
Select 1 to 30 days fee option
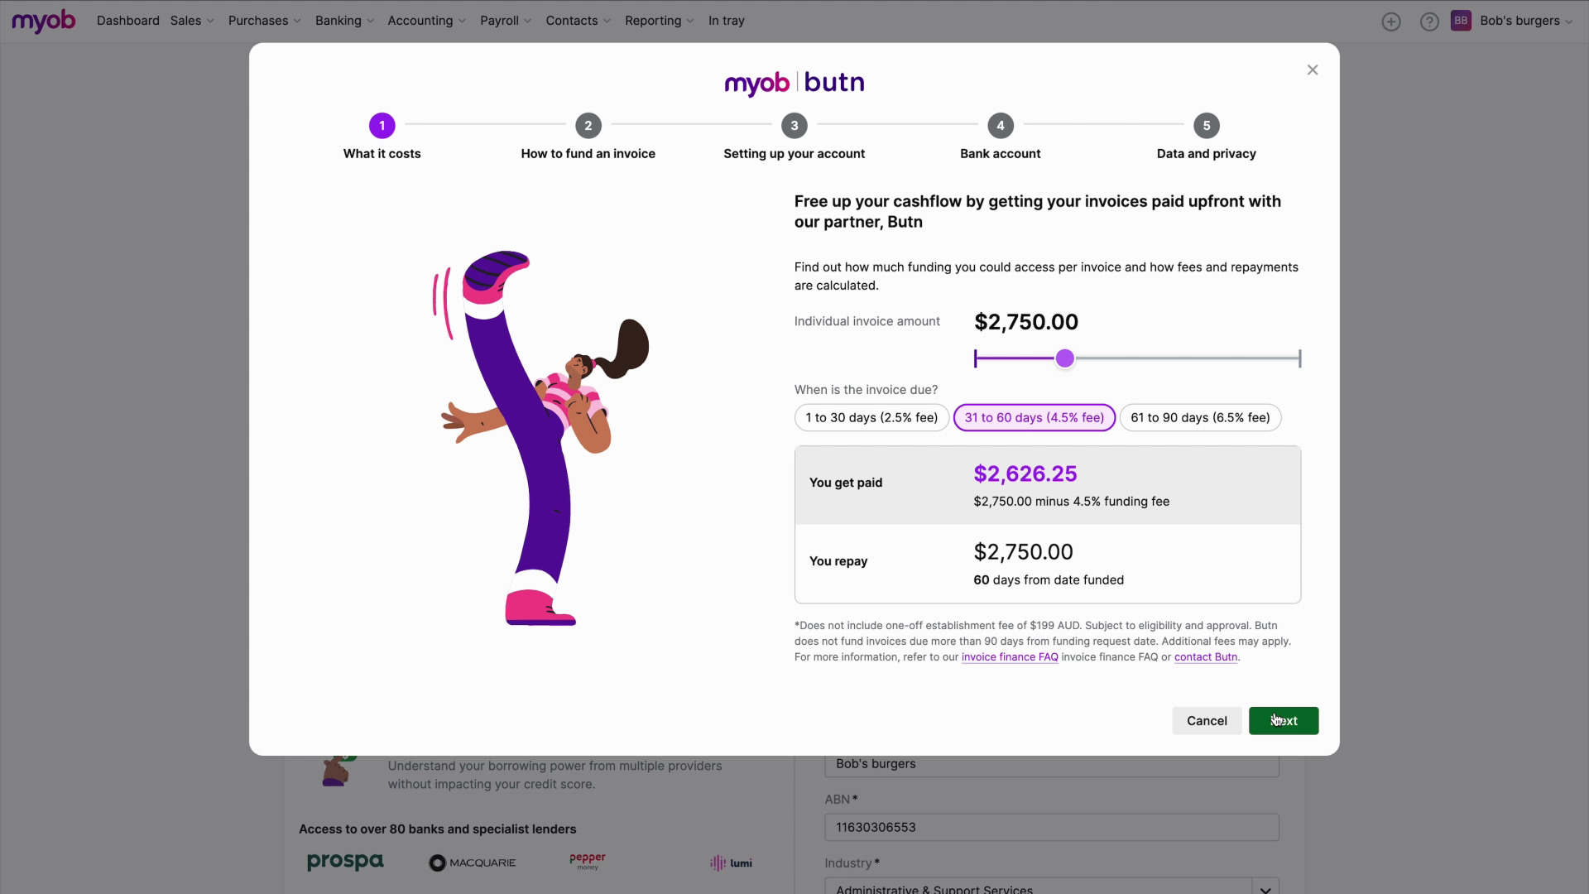tap(871, 418)
